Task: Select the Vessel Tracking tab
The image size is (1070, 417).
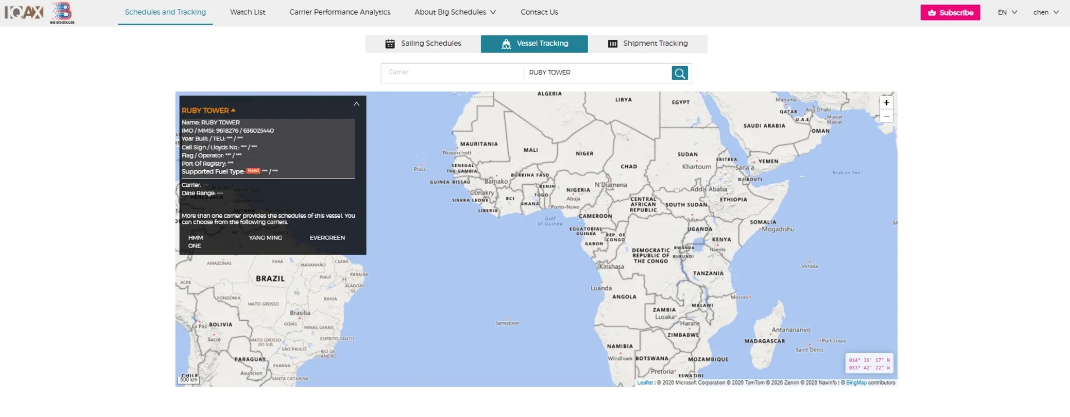Action: [x=534, y=44]
